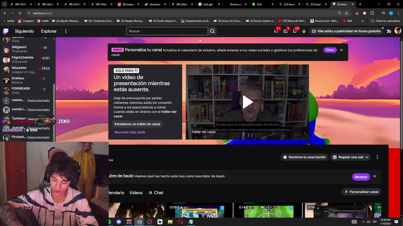Image resolution: width=403 pixels, height=226 pixels.
Task: Click the Editar button in banner
Action: tap(330, 50)
